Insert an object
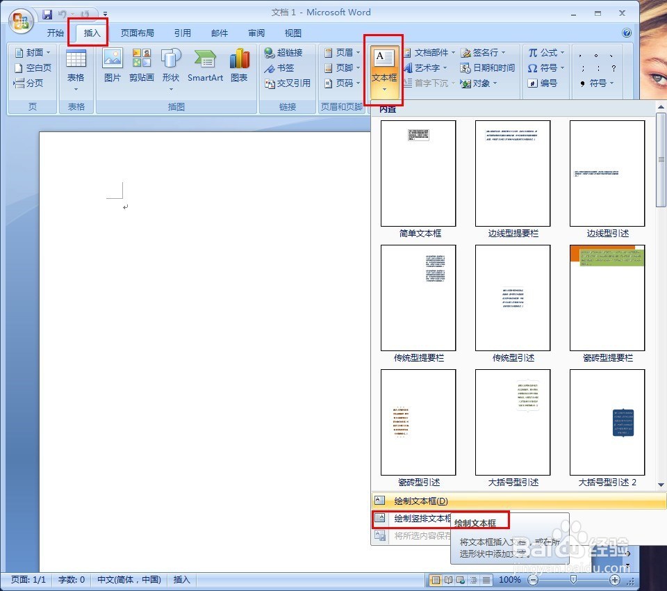667x591 pixels. (478, 83)
